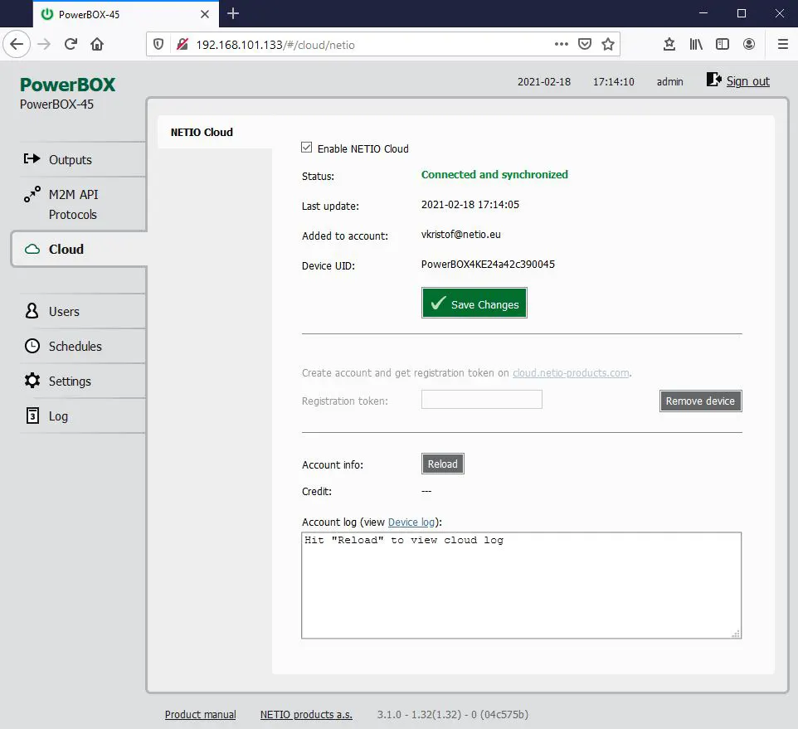Toggle Enable NETIO Cloud checkbox

point(306,148)
